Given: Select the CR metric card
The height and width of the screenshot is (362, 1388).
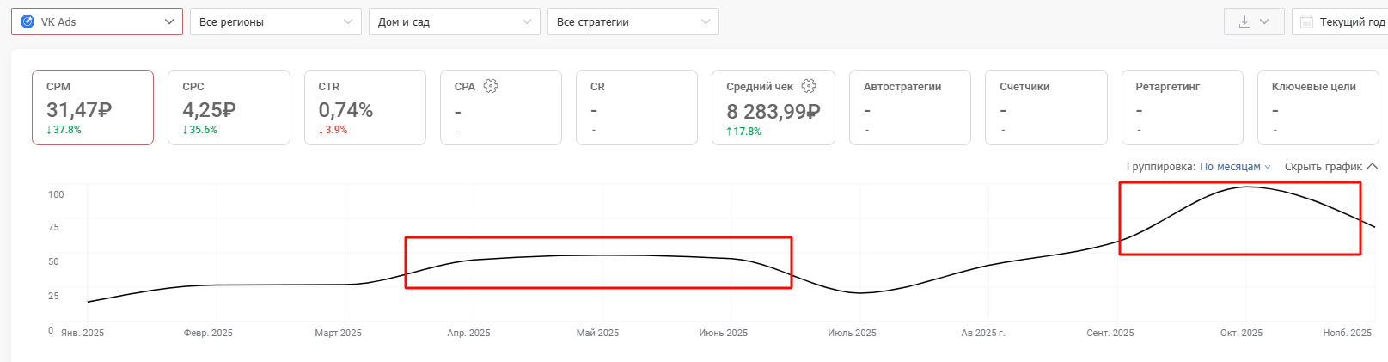Looking at the screenshot, I should point(636,107).
